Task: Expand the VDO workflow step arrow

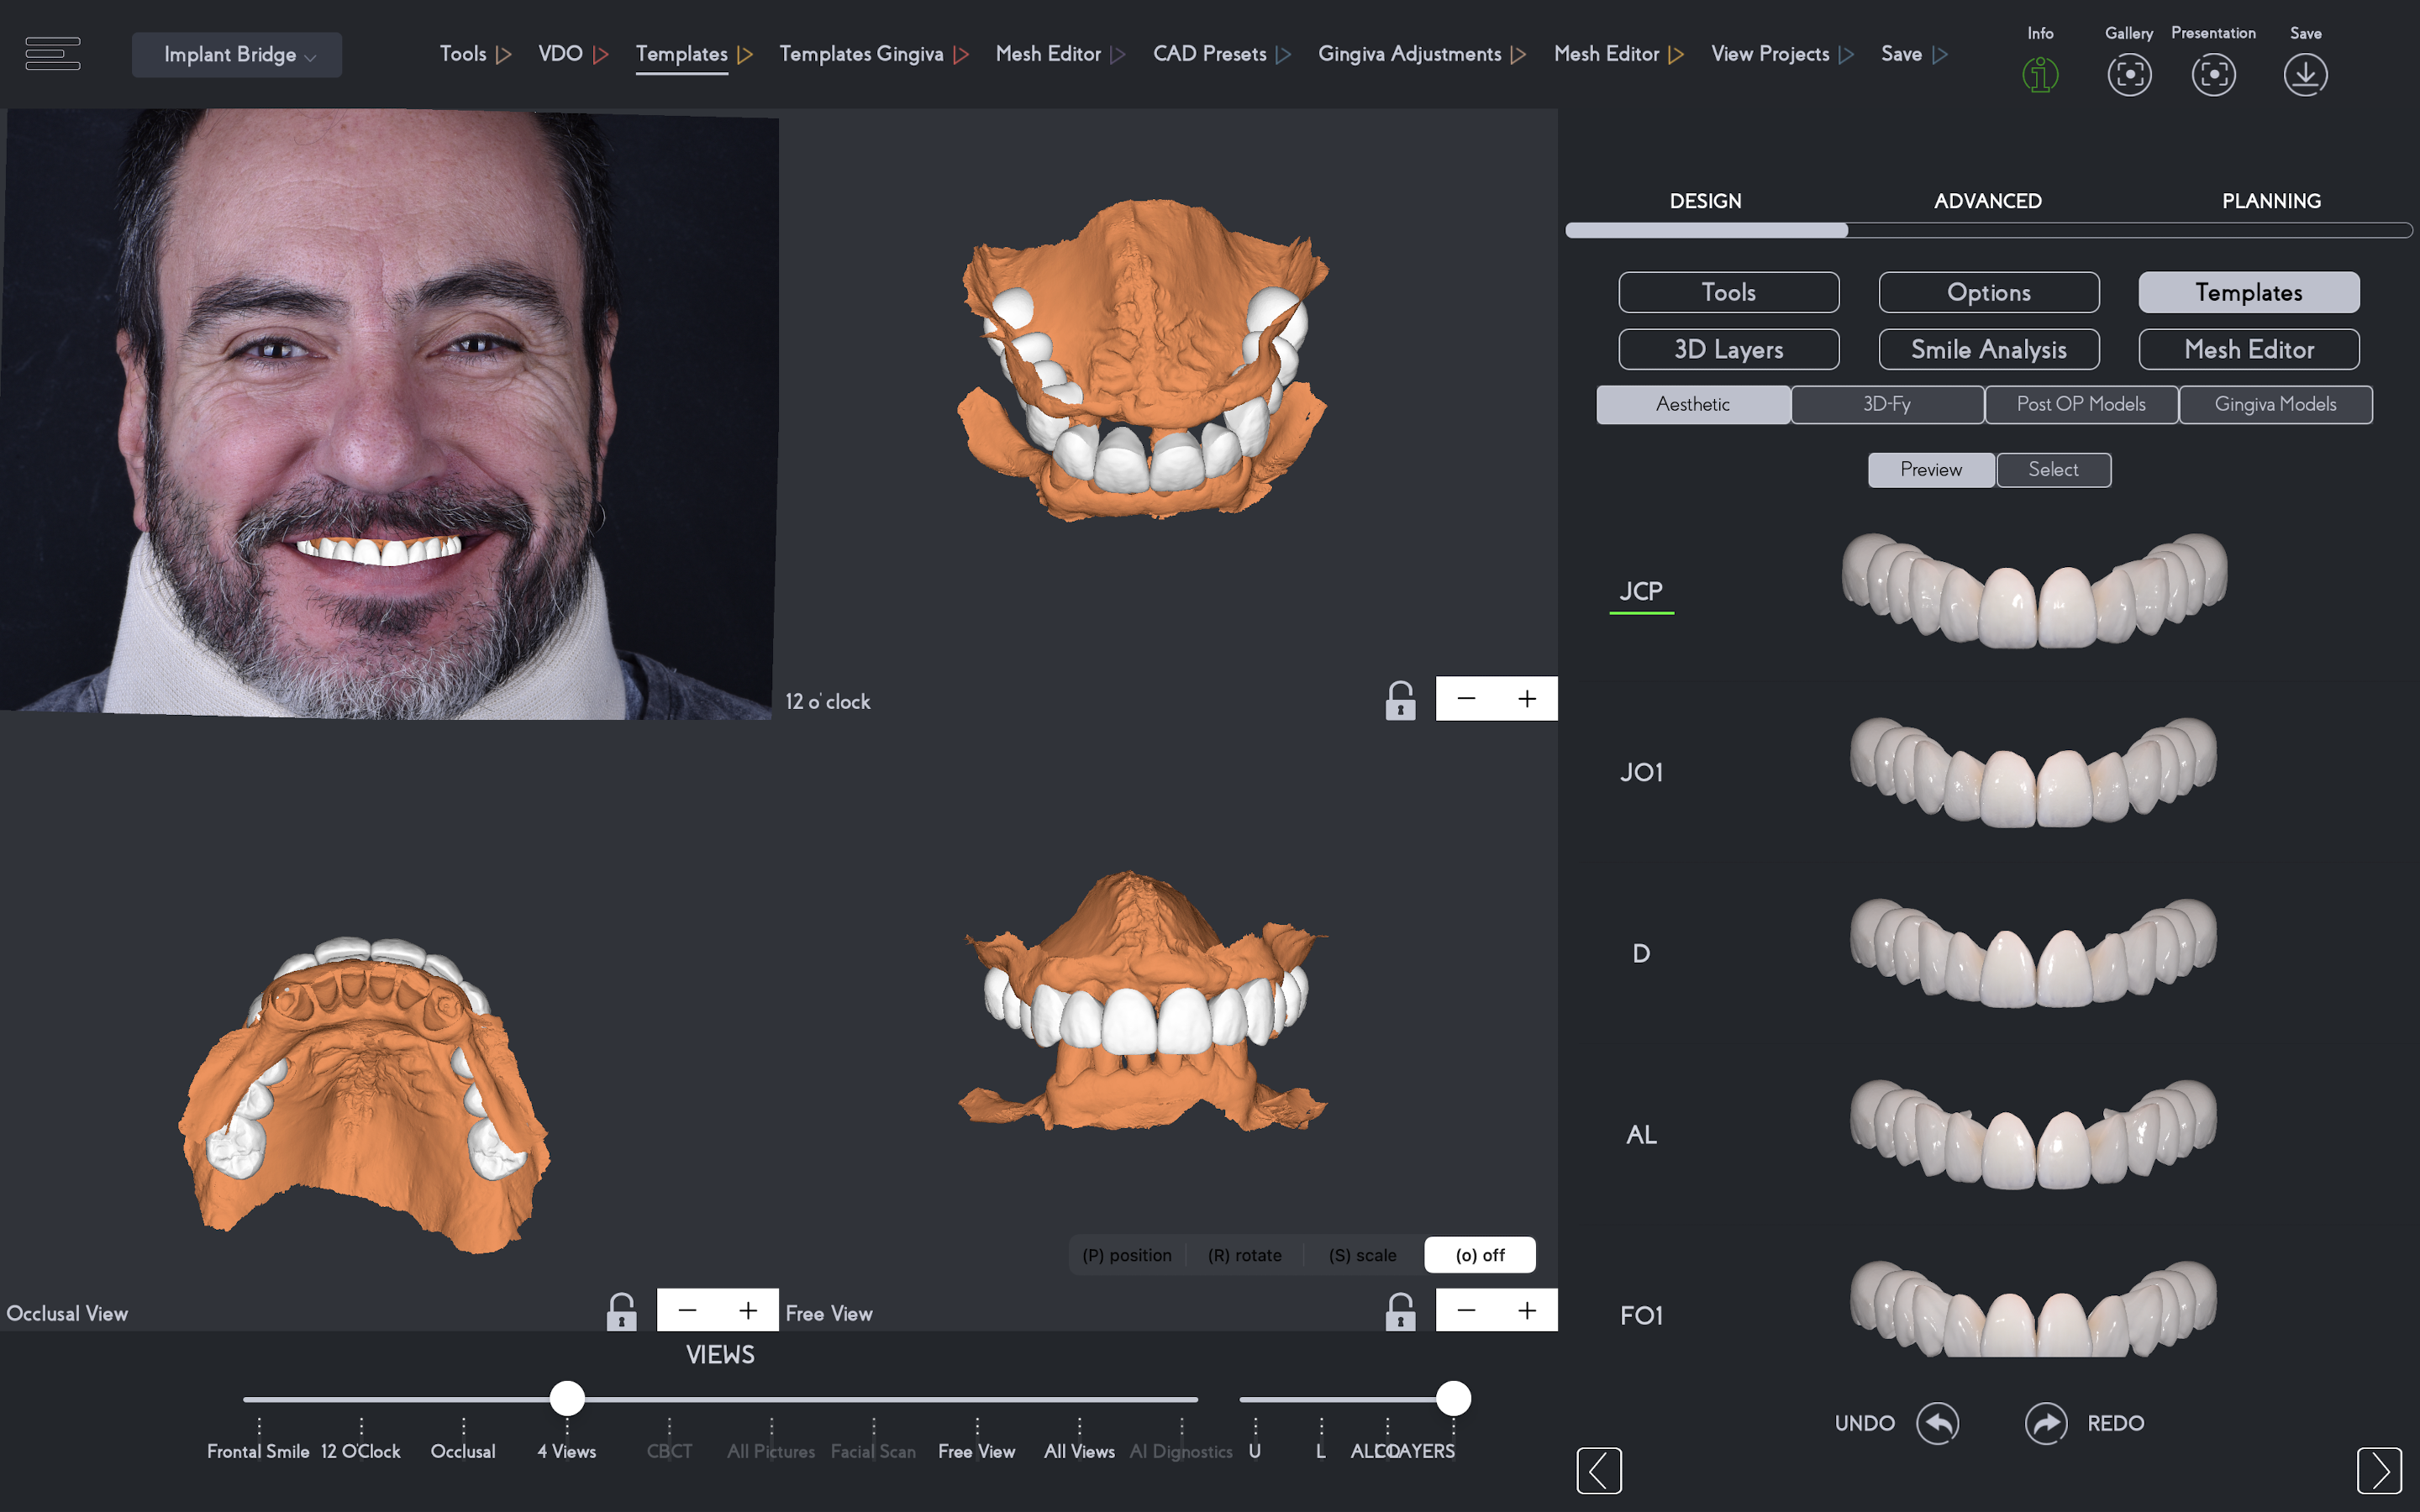Action: (600, 55)
